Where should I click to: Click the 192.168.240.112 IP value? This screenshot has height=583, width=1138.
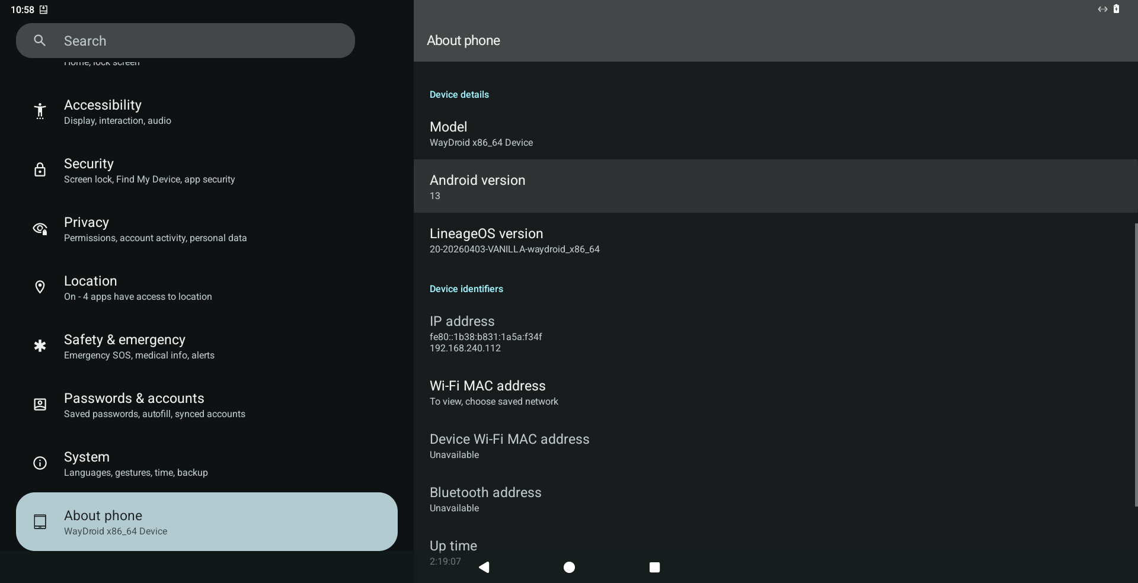click(x=465, y=348)
